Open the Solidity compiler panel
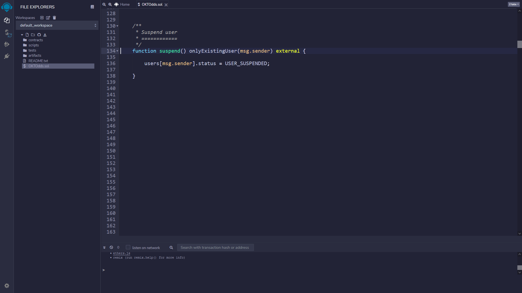This screenshot has height=293, width=522. 7,33
